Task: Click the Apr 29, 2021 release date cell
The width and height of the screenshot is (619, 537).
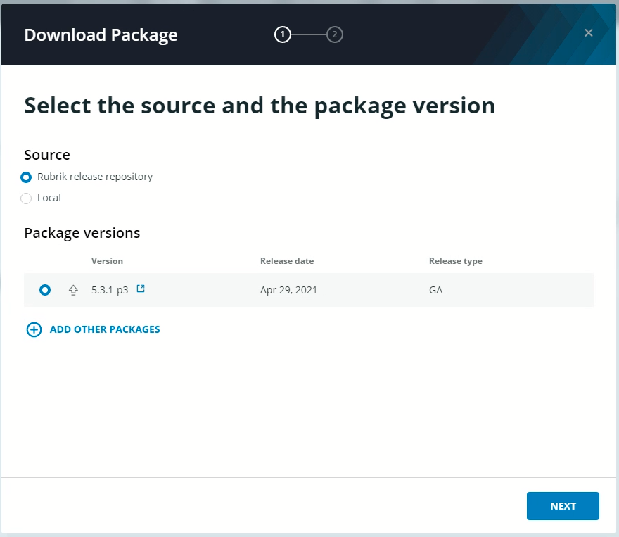Action: point(288,290)
